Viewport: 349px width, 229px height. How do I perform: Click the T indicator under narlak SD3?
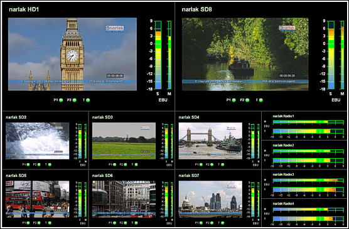point(136,164)
